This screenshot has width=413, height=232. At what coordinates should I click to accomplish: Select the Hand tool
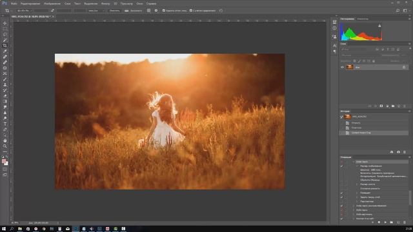tap(5, 140)
